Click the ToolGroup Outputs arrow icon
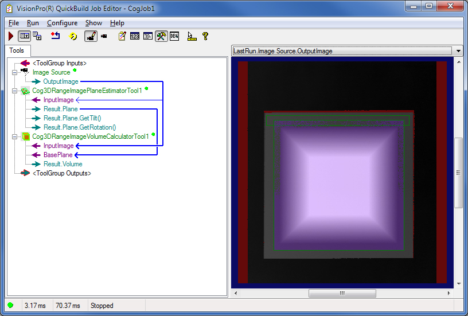This screenshot has width=468, height=316. click(x=25, y=173)
